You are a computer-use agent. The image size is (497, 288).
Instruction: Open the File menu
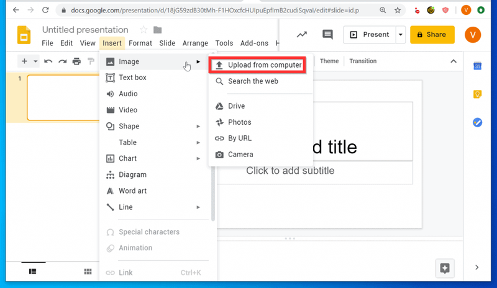pyautogui.click(x=48, y=43)
